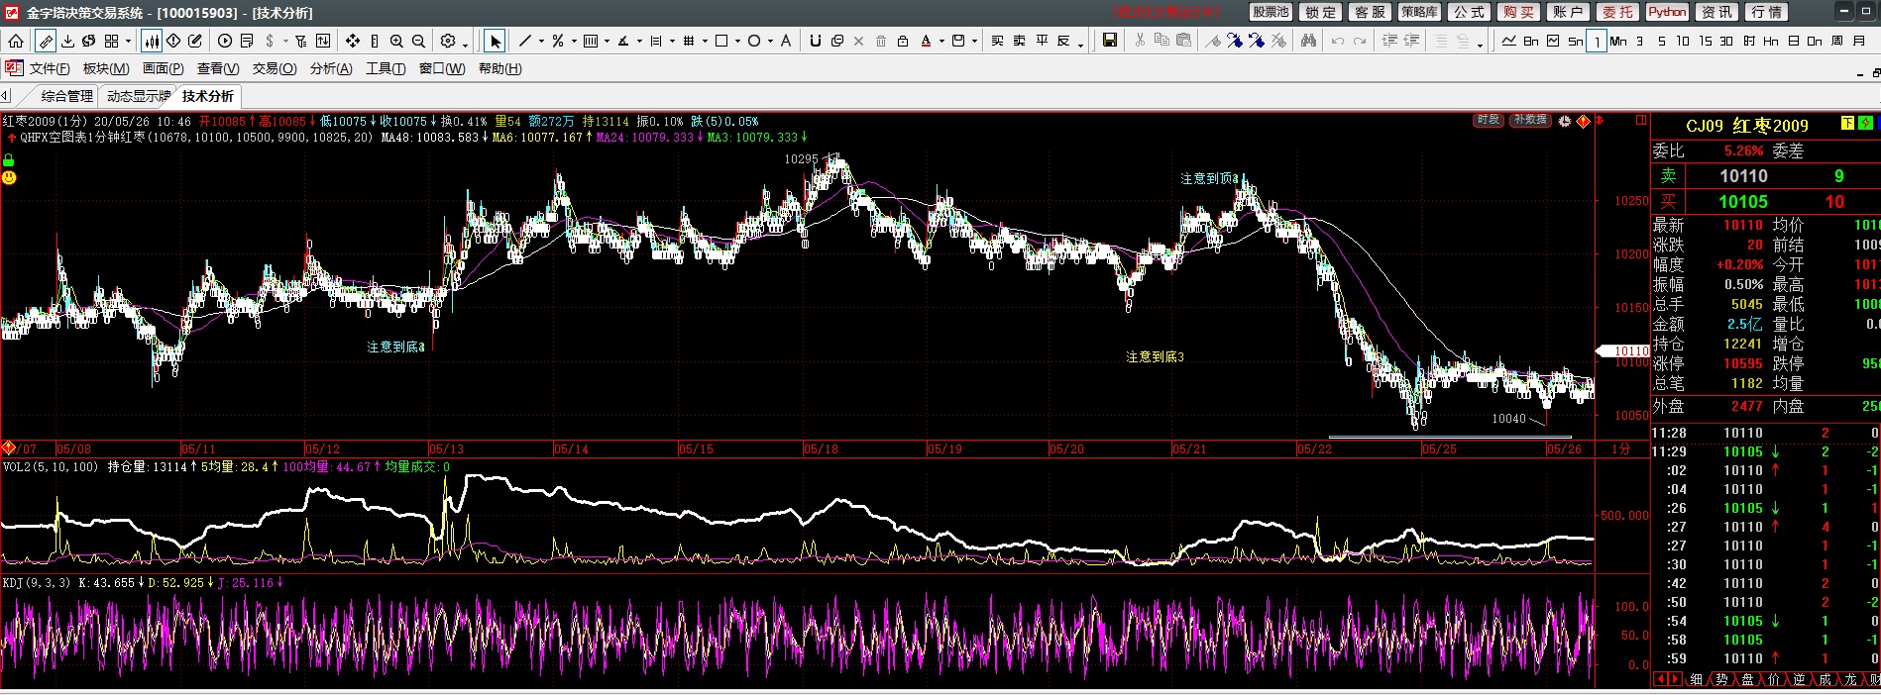Click the 平 close-position toolbar icon
This screenshot has width=1881, height=695.
1042,41
